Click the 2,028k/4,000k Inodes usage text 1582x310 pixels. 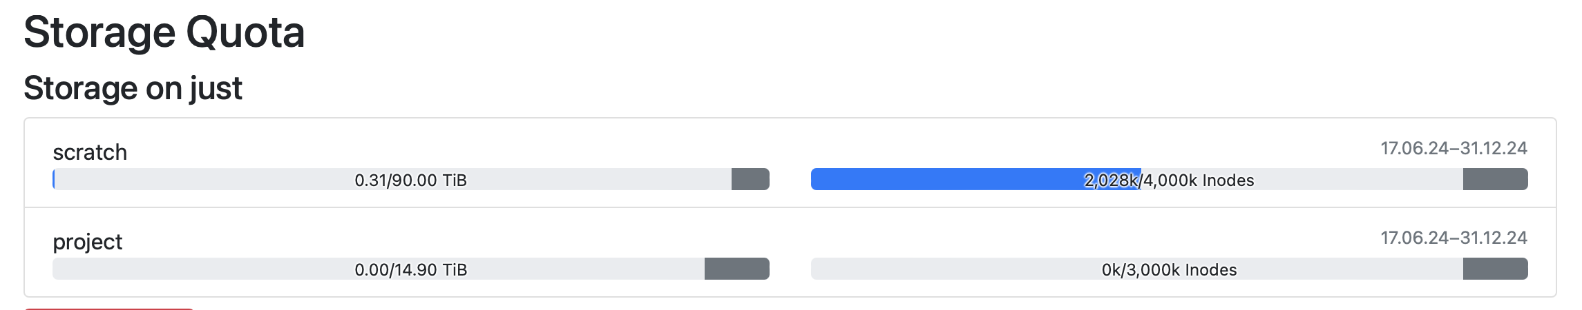pyautogui.click(x=1169, y=180)
